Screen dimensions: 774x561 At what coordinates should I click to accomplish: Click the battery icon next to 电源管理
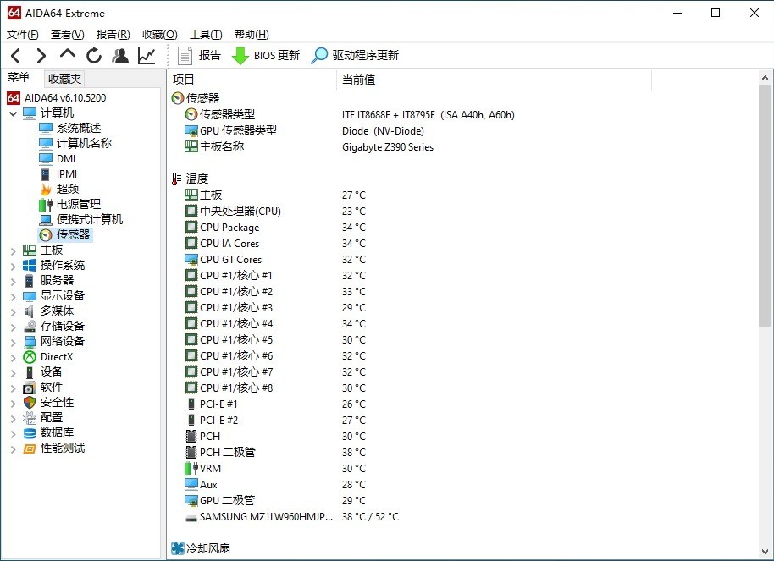[x=46, y=204]
